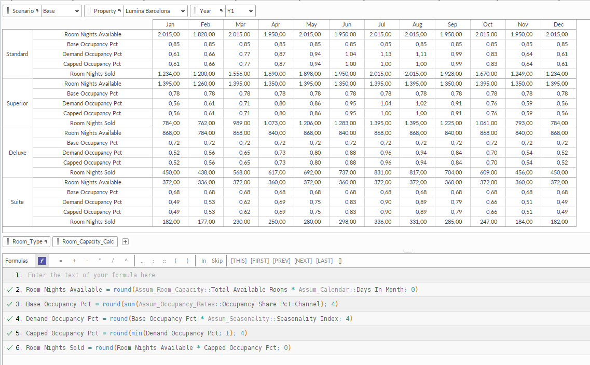Select the Standard room type row group
The width and height of the screenshot is (590, 365).
[x=17, y=54]
